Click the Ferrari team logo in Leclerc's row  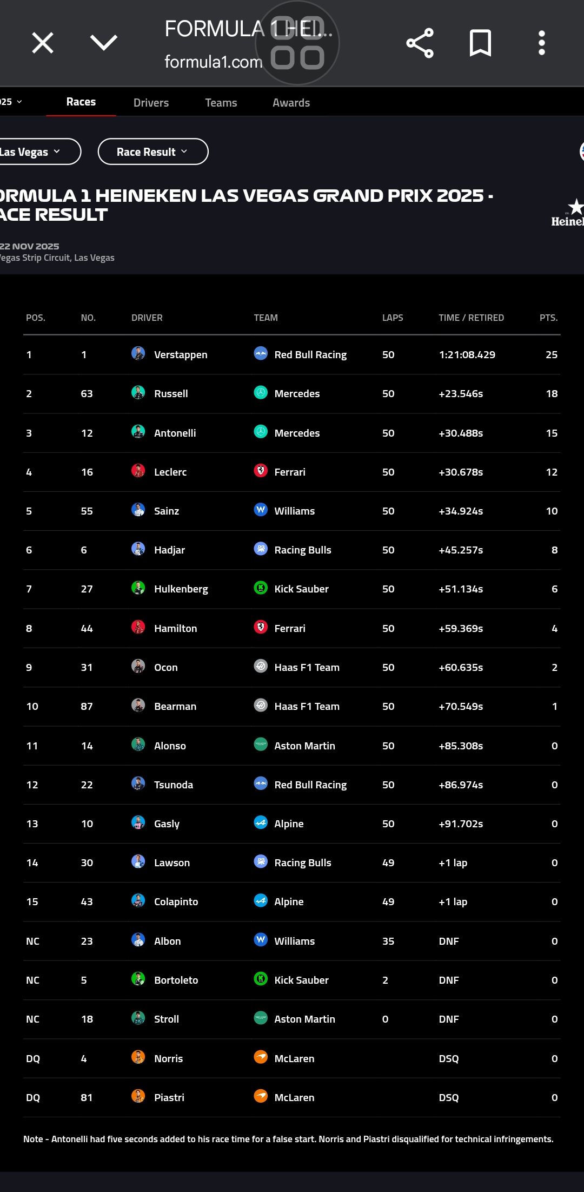[261, 471]
